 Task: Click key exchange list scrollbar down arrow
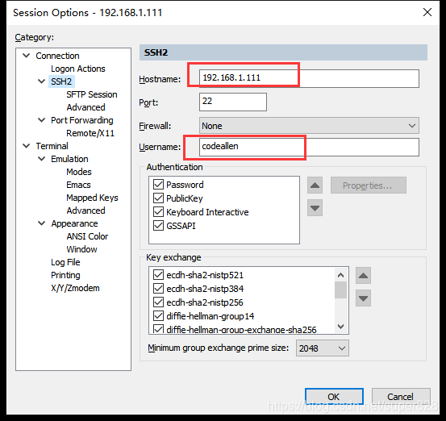340,327
